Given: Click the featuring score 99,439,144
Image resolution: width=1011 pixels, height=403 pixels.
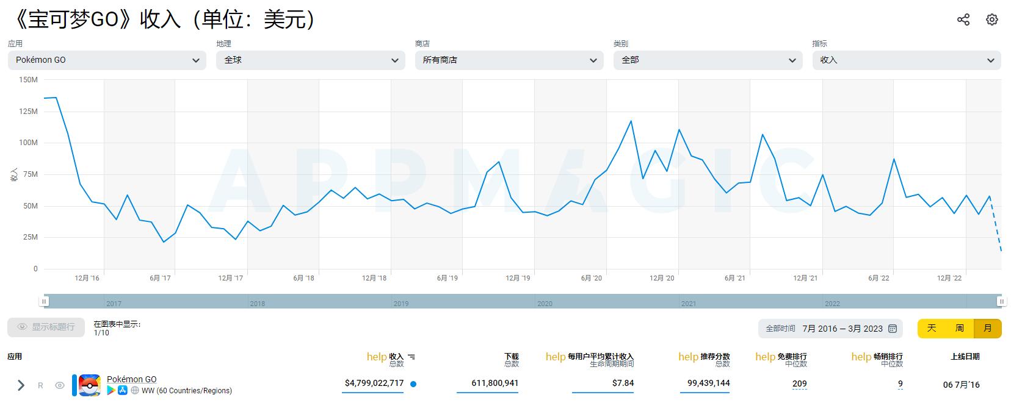Looking at the screenshot, I should click(709, 383).
